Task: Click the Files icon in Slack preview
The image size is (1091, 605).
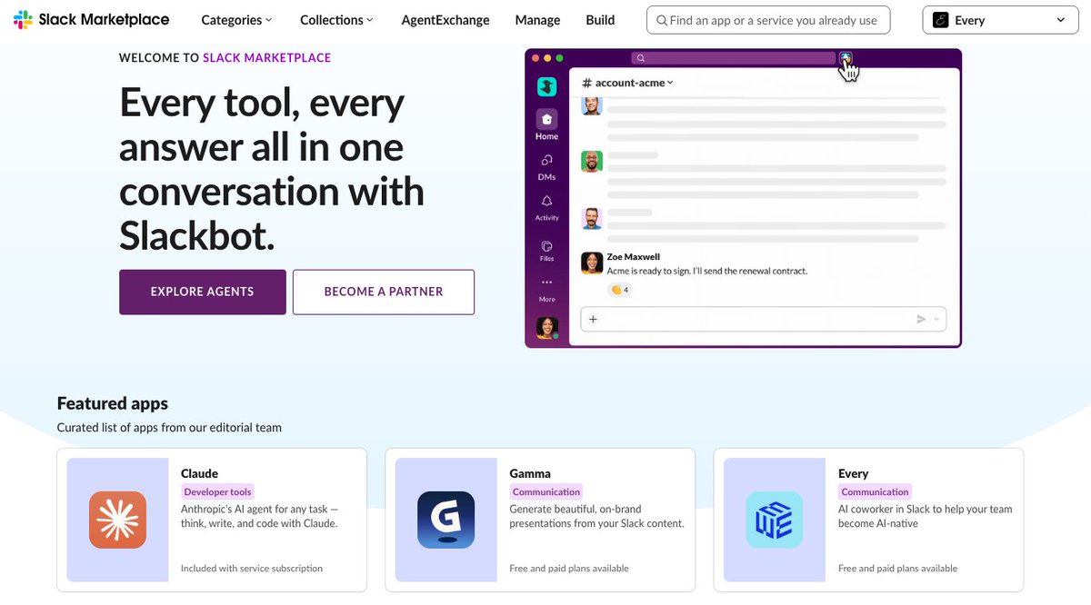Action: [546, 246]
